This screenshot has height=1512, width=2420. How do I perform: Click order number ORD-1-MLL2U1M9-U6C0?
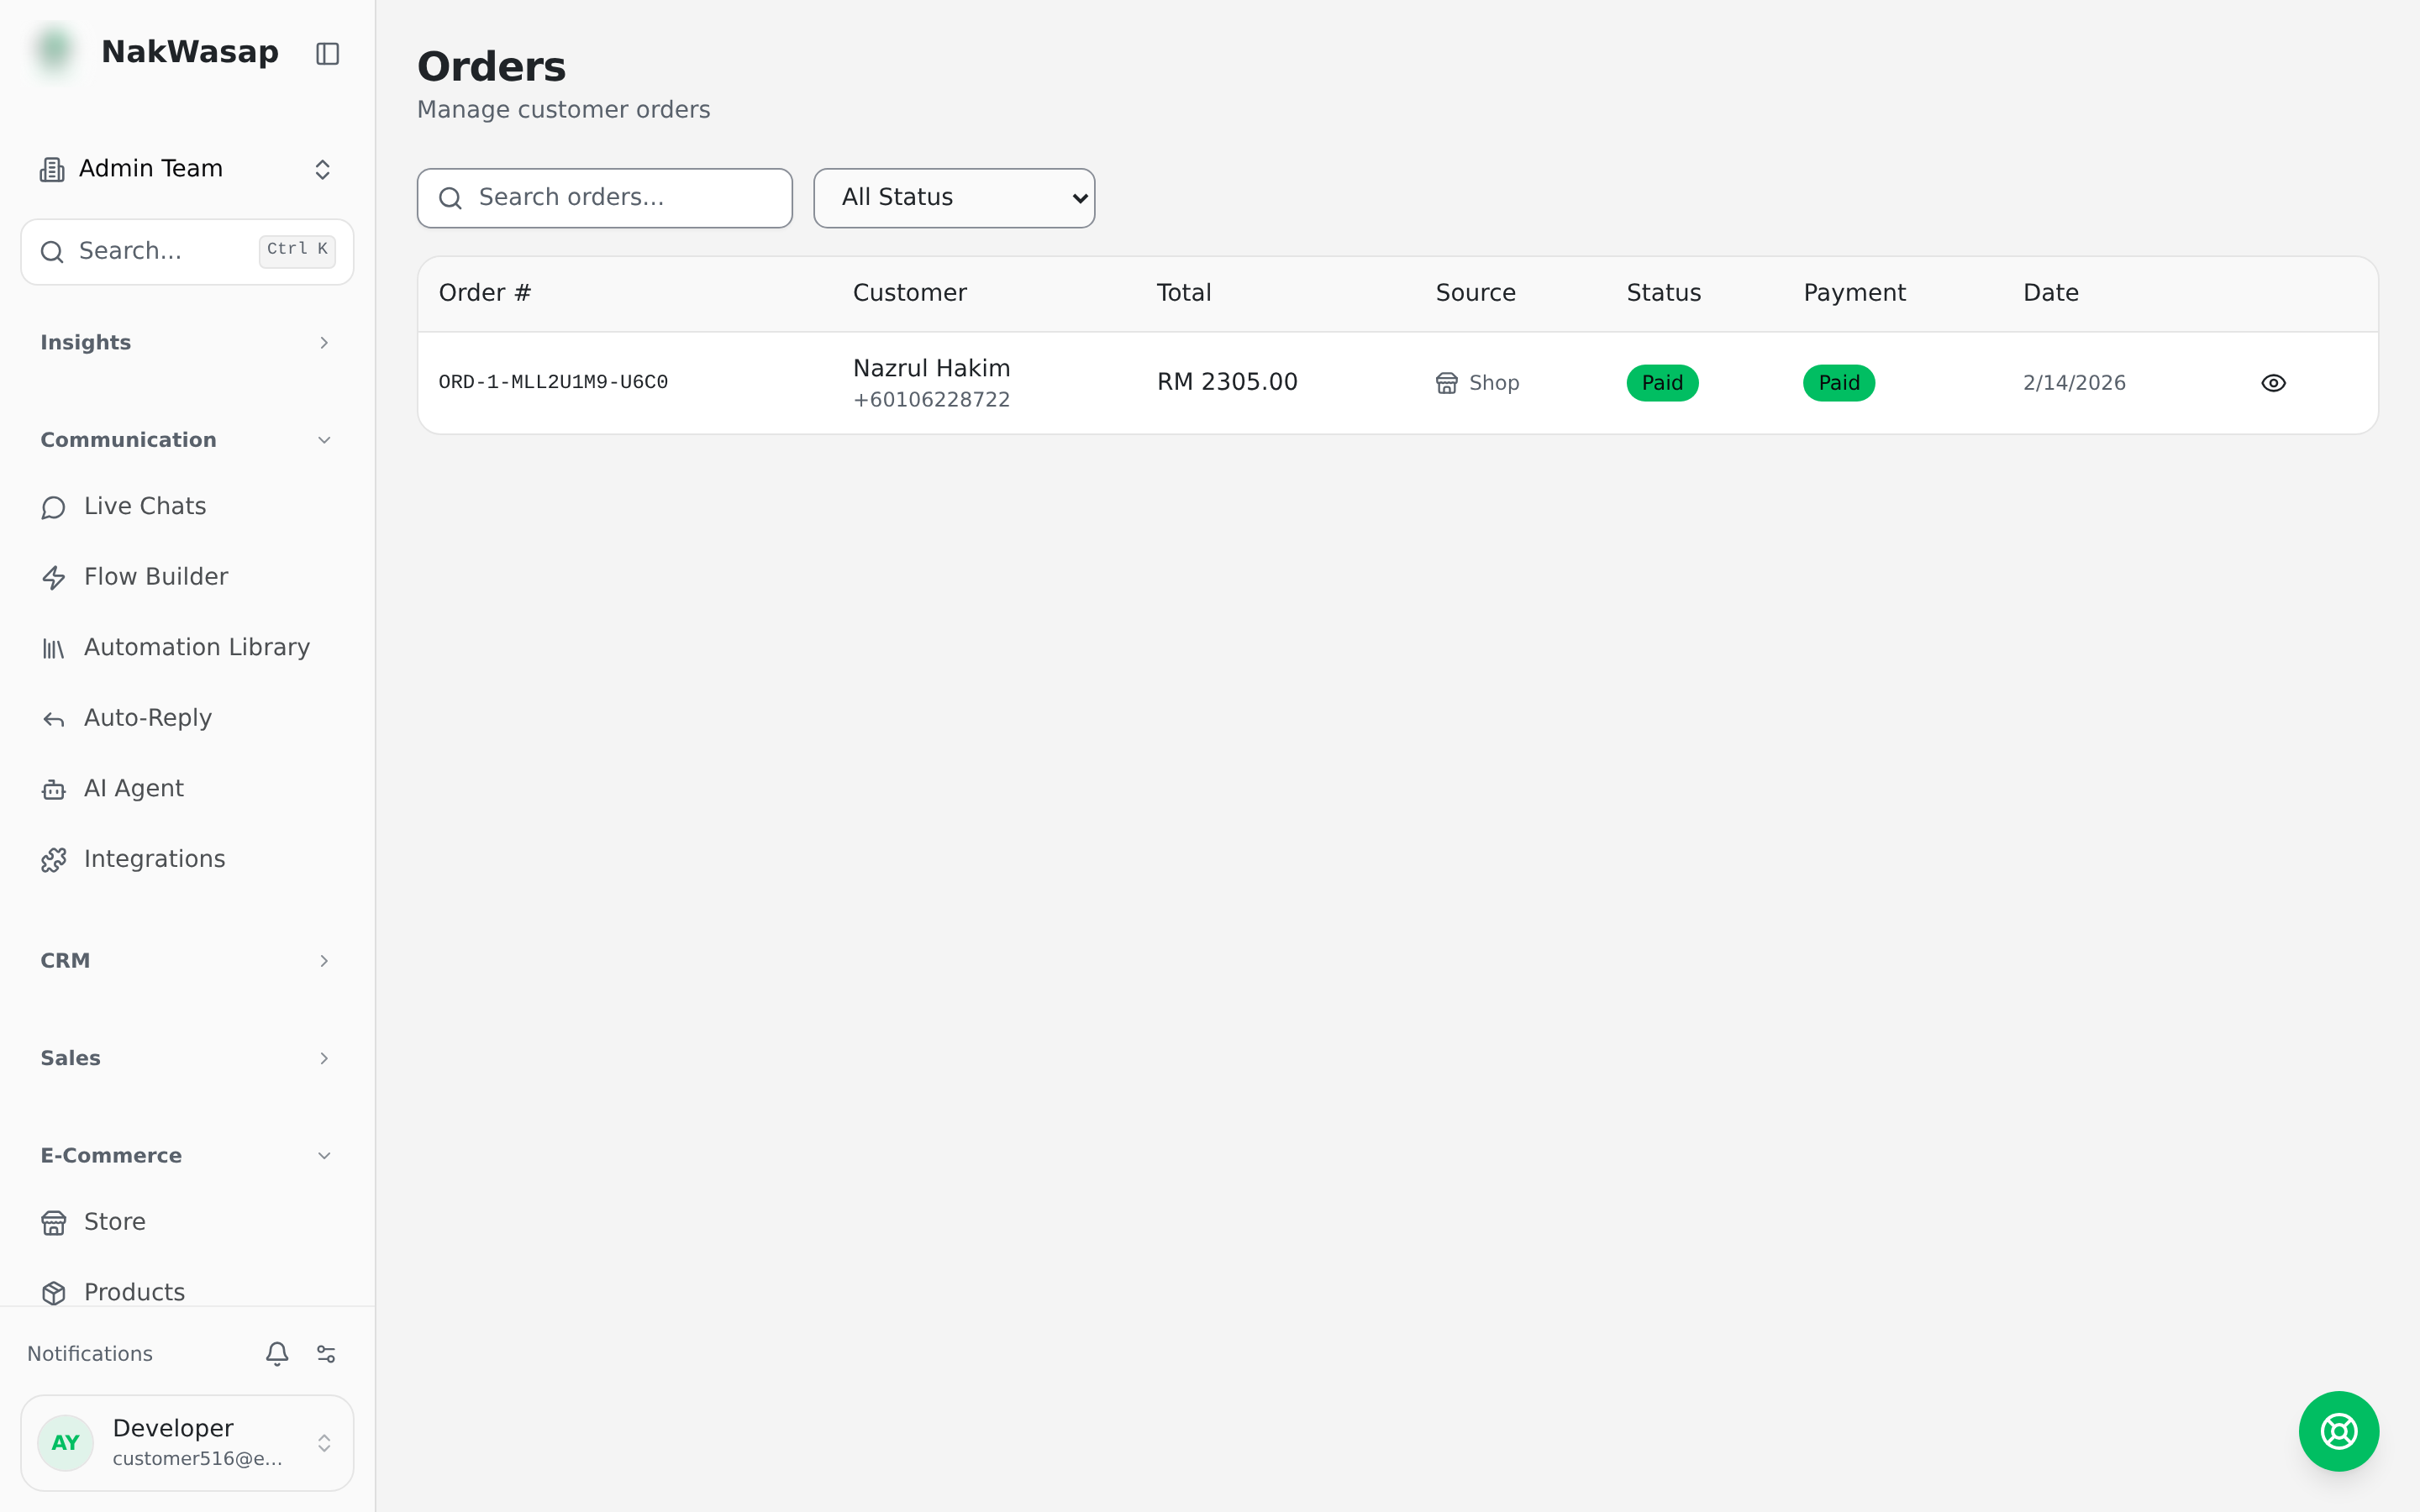(553, 382)
